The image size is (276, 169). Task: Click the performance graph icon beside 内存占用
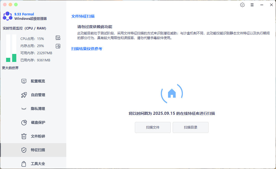tap(58, 46)
